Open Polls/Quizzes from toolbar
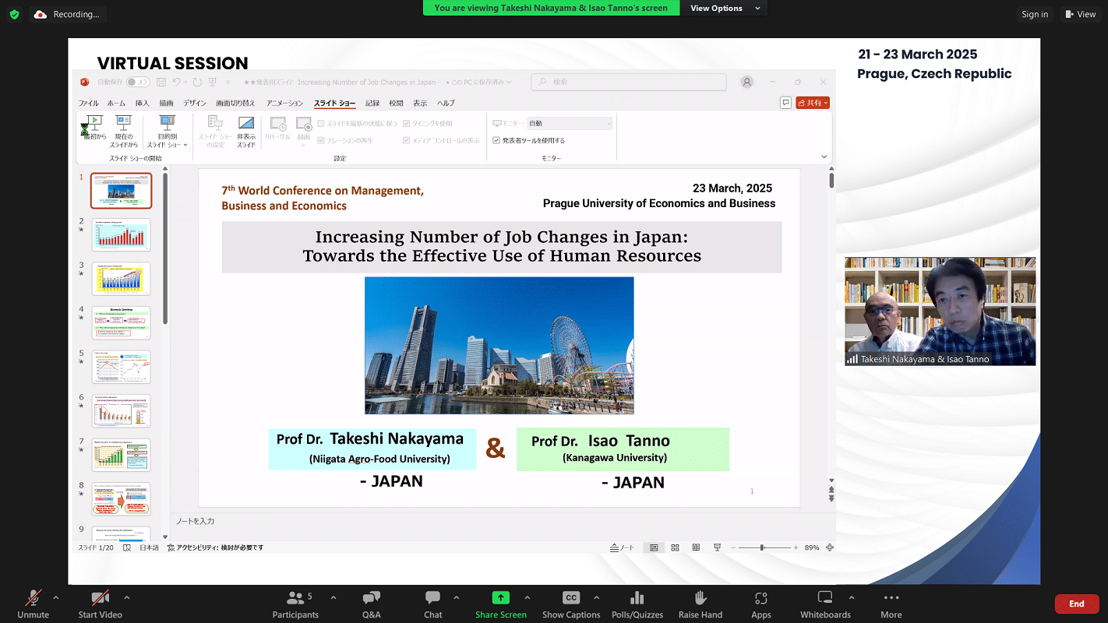Screen dimensions: 1108x623 point(637,603)
